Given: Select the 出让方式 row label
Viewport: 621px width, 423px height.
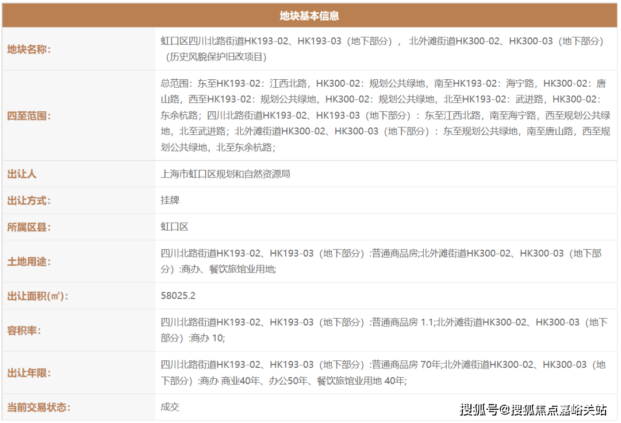Looking at the screenshot, I should point(29,201).
